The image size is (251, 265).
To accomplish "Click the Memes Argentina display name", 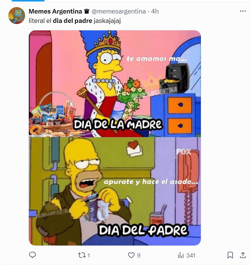I will [55, 11].
